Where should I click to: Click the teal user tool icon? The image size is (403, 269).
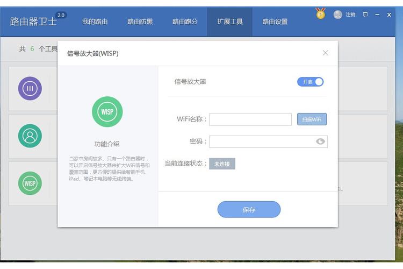coord(30,136)
